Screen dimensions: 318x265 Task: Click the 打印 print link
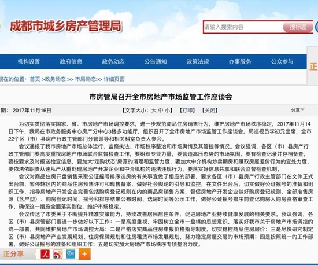(187, 111)
